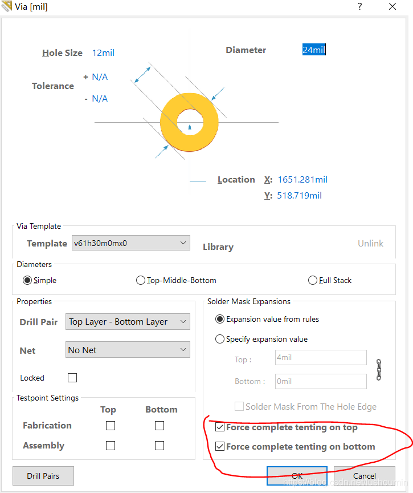Select Specify expansion value option
413x493 pixels.
(220, 339)
